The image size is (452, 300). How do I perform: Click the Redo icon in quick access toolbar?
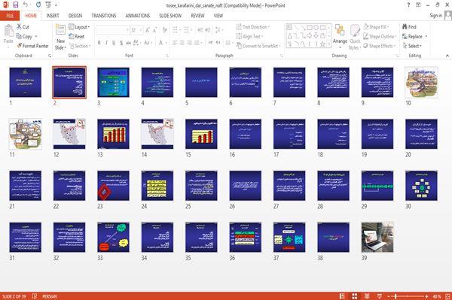[x=38, y=5]
